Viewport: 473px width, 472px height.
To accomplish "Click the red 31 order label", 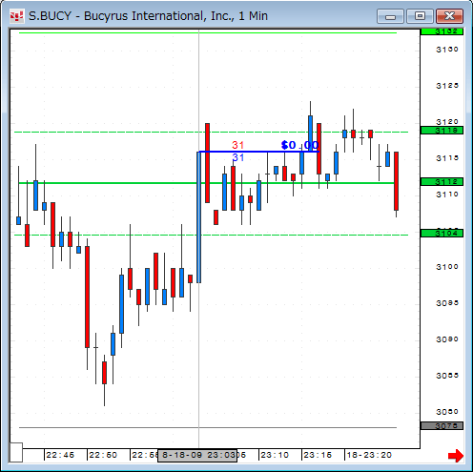I will [238, 145].
